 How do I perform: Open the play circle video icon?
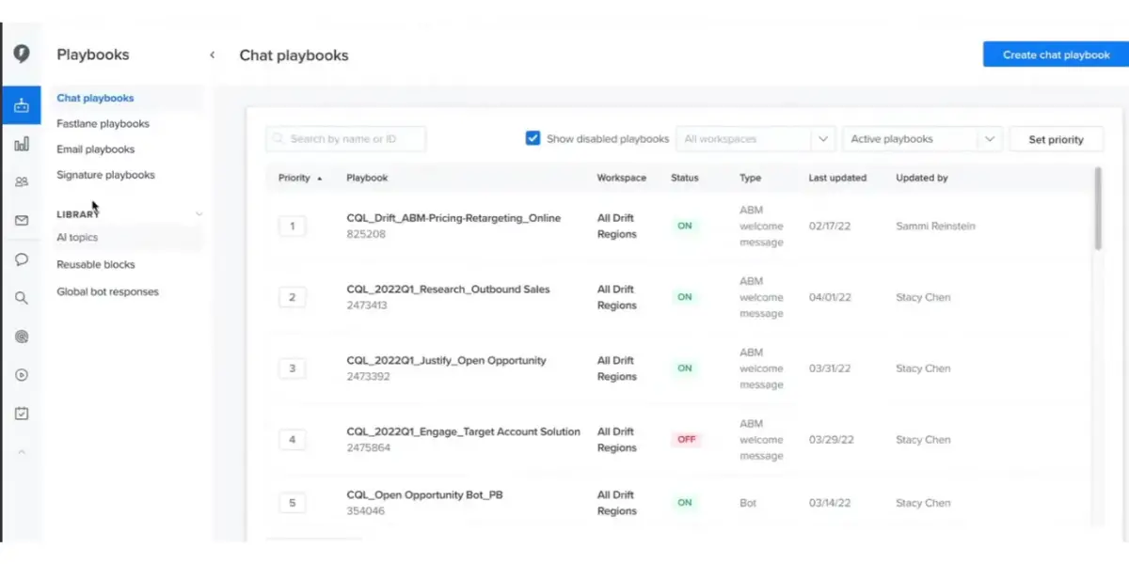coord(22,374)
